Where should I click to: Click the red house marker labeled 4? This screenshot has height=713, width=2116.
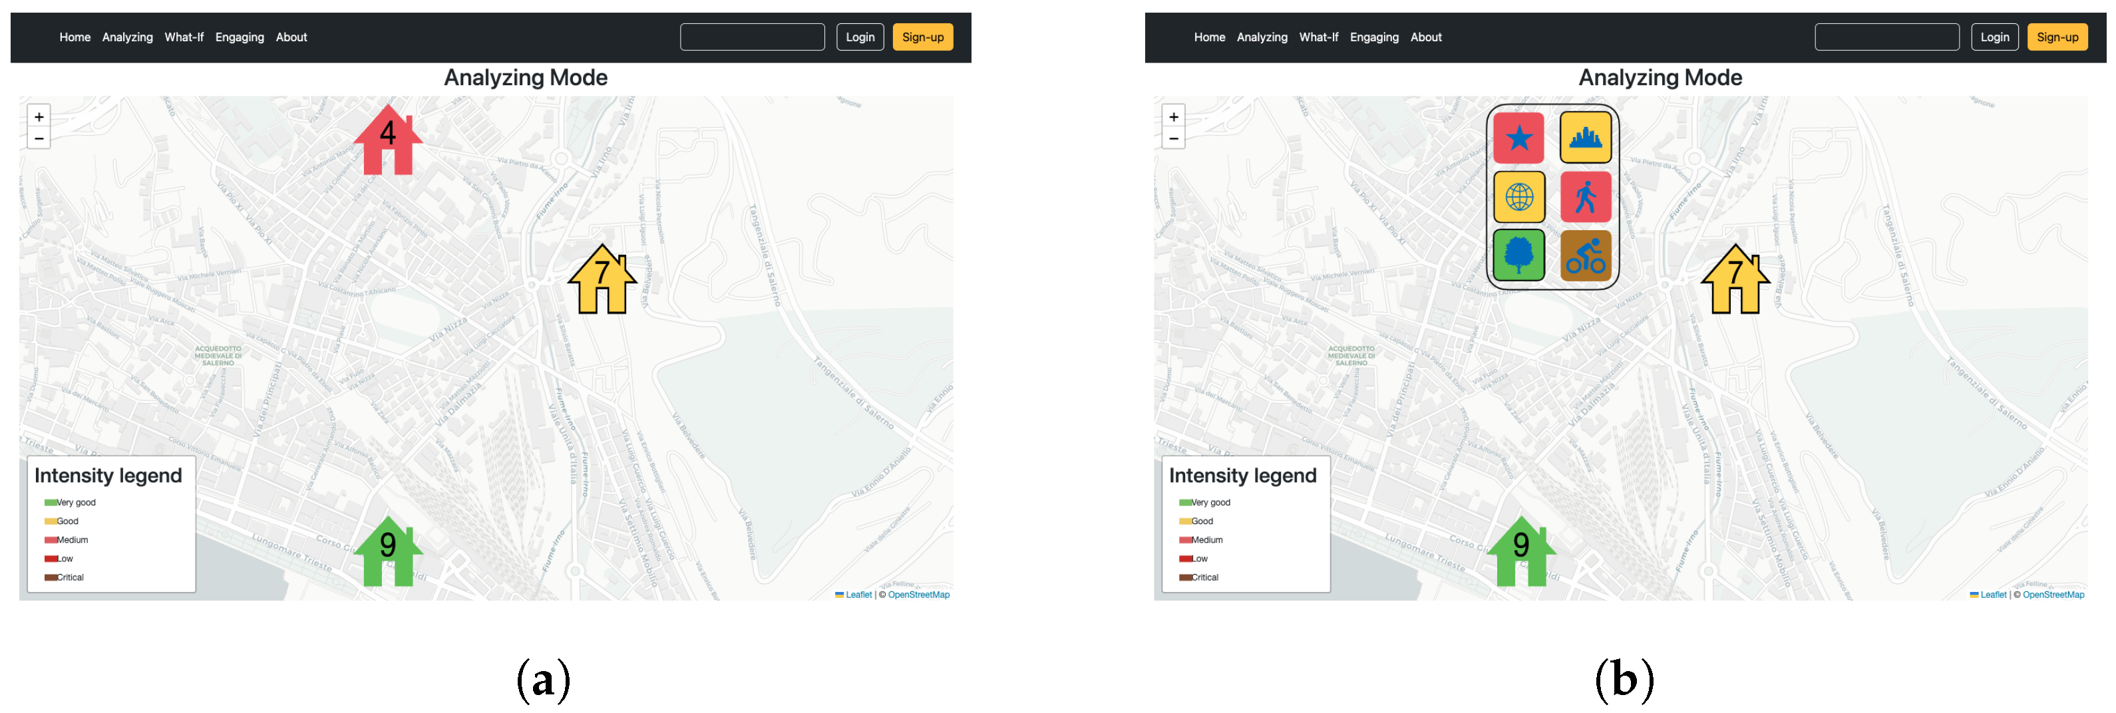(388, 141)
